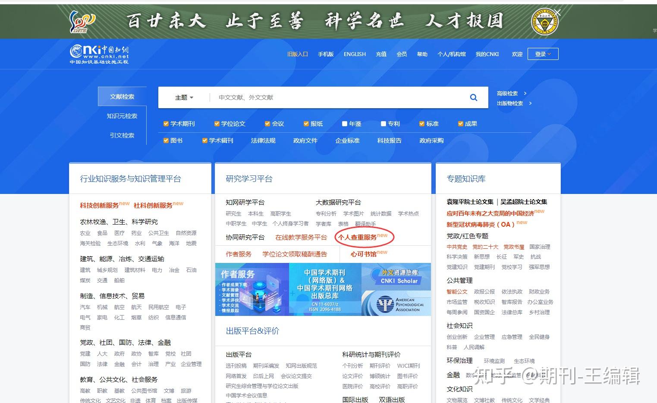This screenshot has height=403, width=657.
Task: Click 个刊分析 under 科研统计与期刊评价
Action: (x=352, y=366)
